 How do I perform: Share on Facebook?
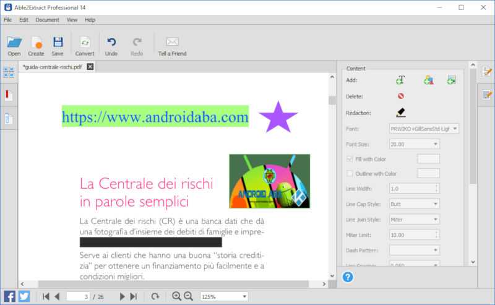tap(9, 296)
